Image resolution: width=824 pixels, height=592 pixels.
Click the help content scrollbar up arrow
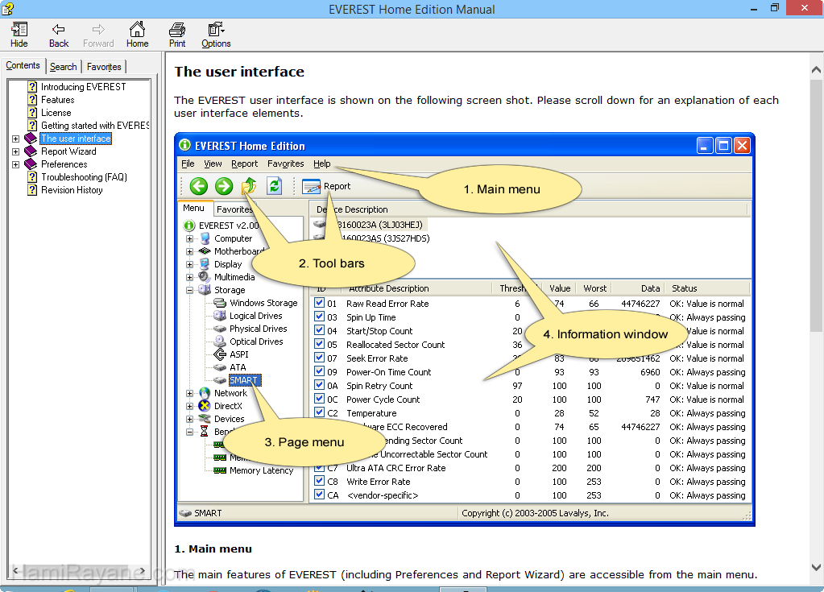[x=816, y=69]
